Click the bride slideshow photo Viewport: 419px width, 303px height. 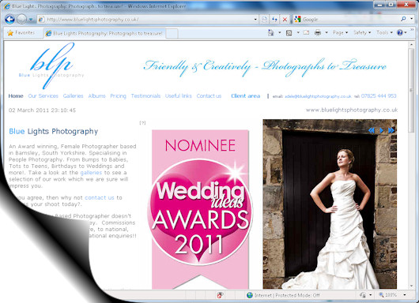[330, 204]
